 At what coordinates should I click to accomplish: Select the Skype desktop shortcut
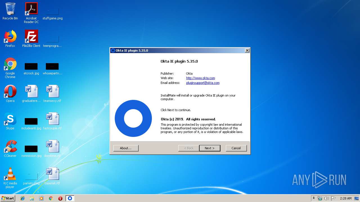[10, 121]
